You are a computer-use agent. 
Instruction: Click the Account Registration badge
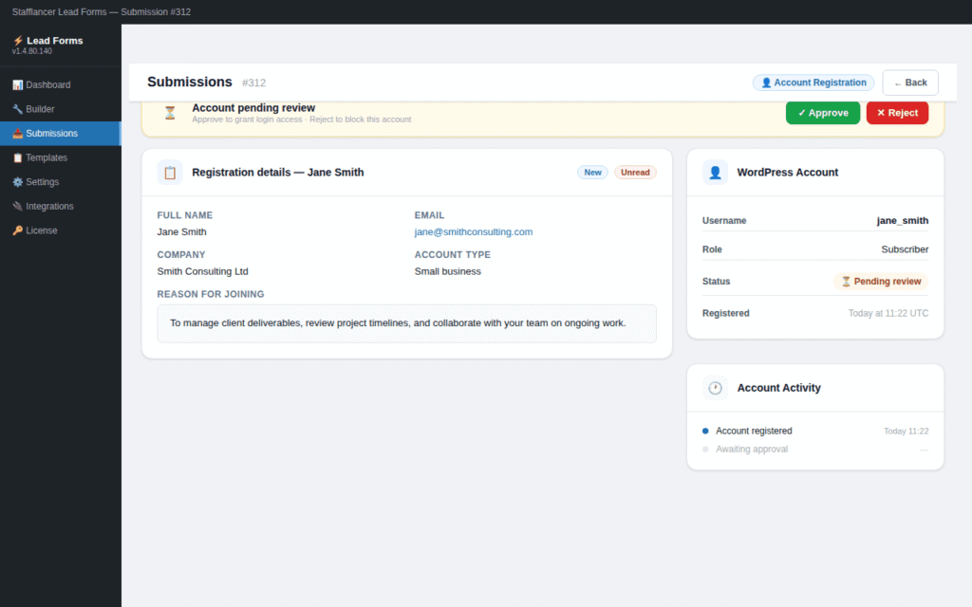click(x=813, y=83)
